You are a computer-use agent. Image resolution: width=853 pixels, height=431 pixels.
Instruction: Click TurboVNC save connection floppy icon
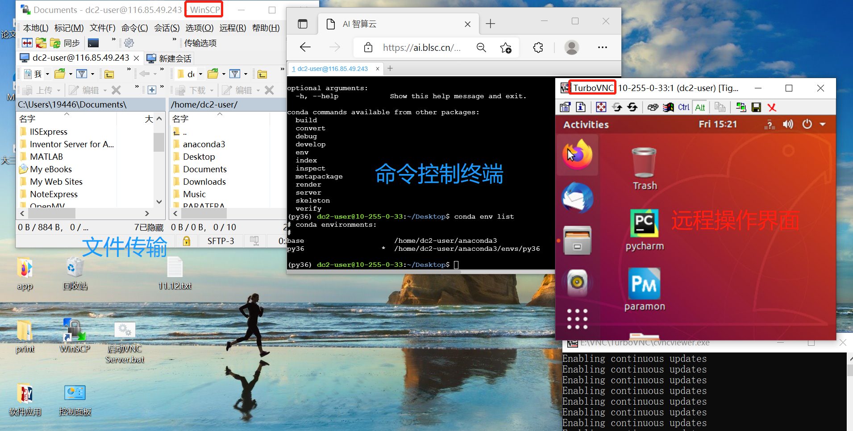757,107
